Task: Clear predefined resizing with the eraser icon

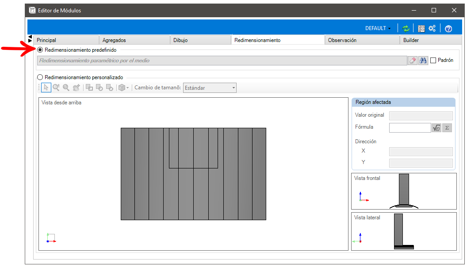Action: point(412,61)
